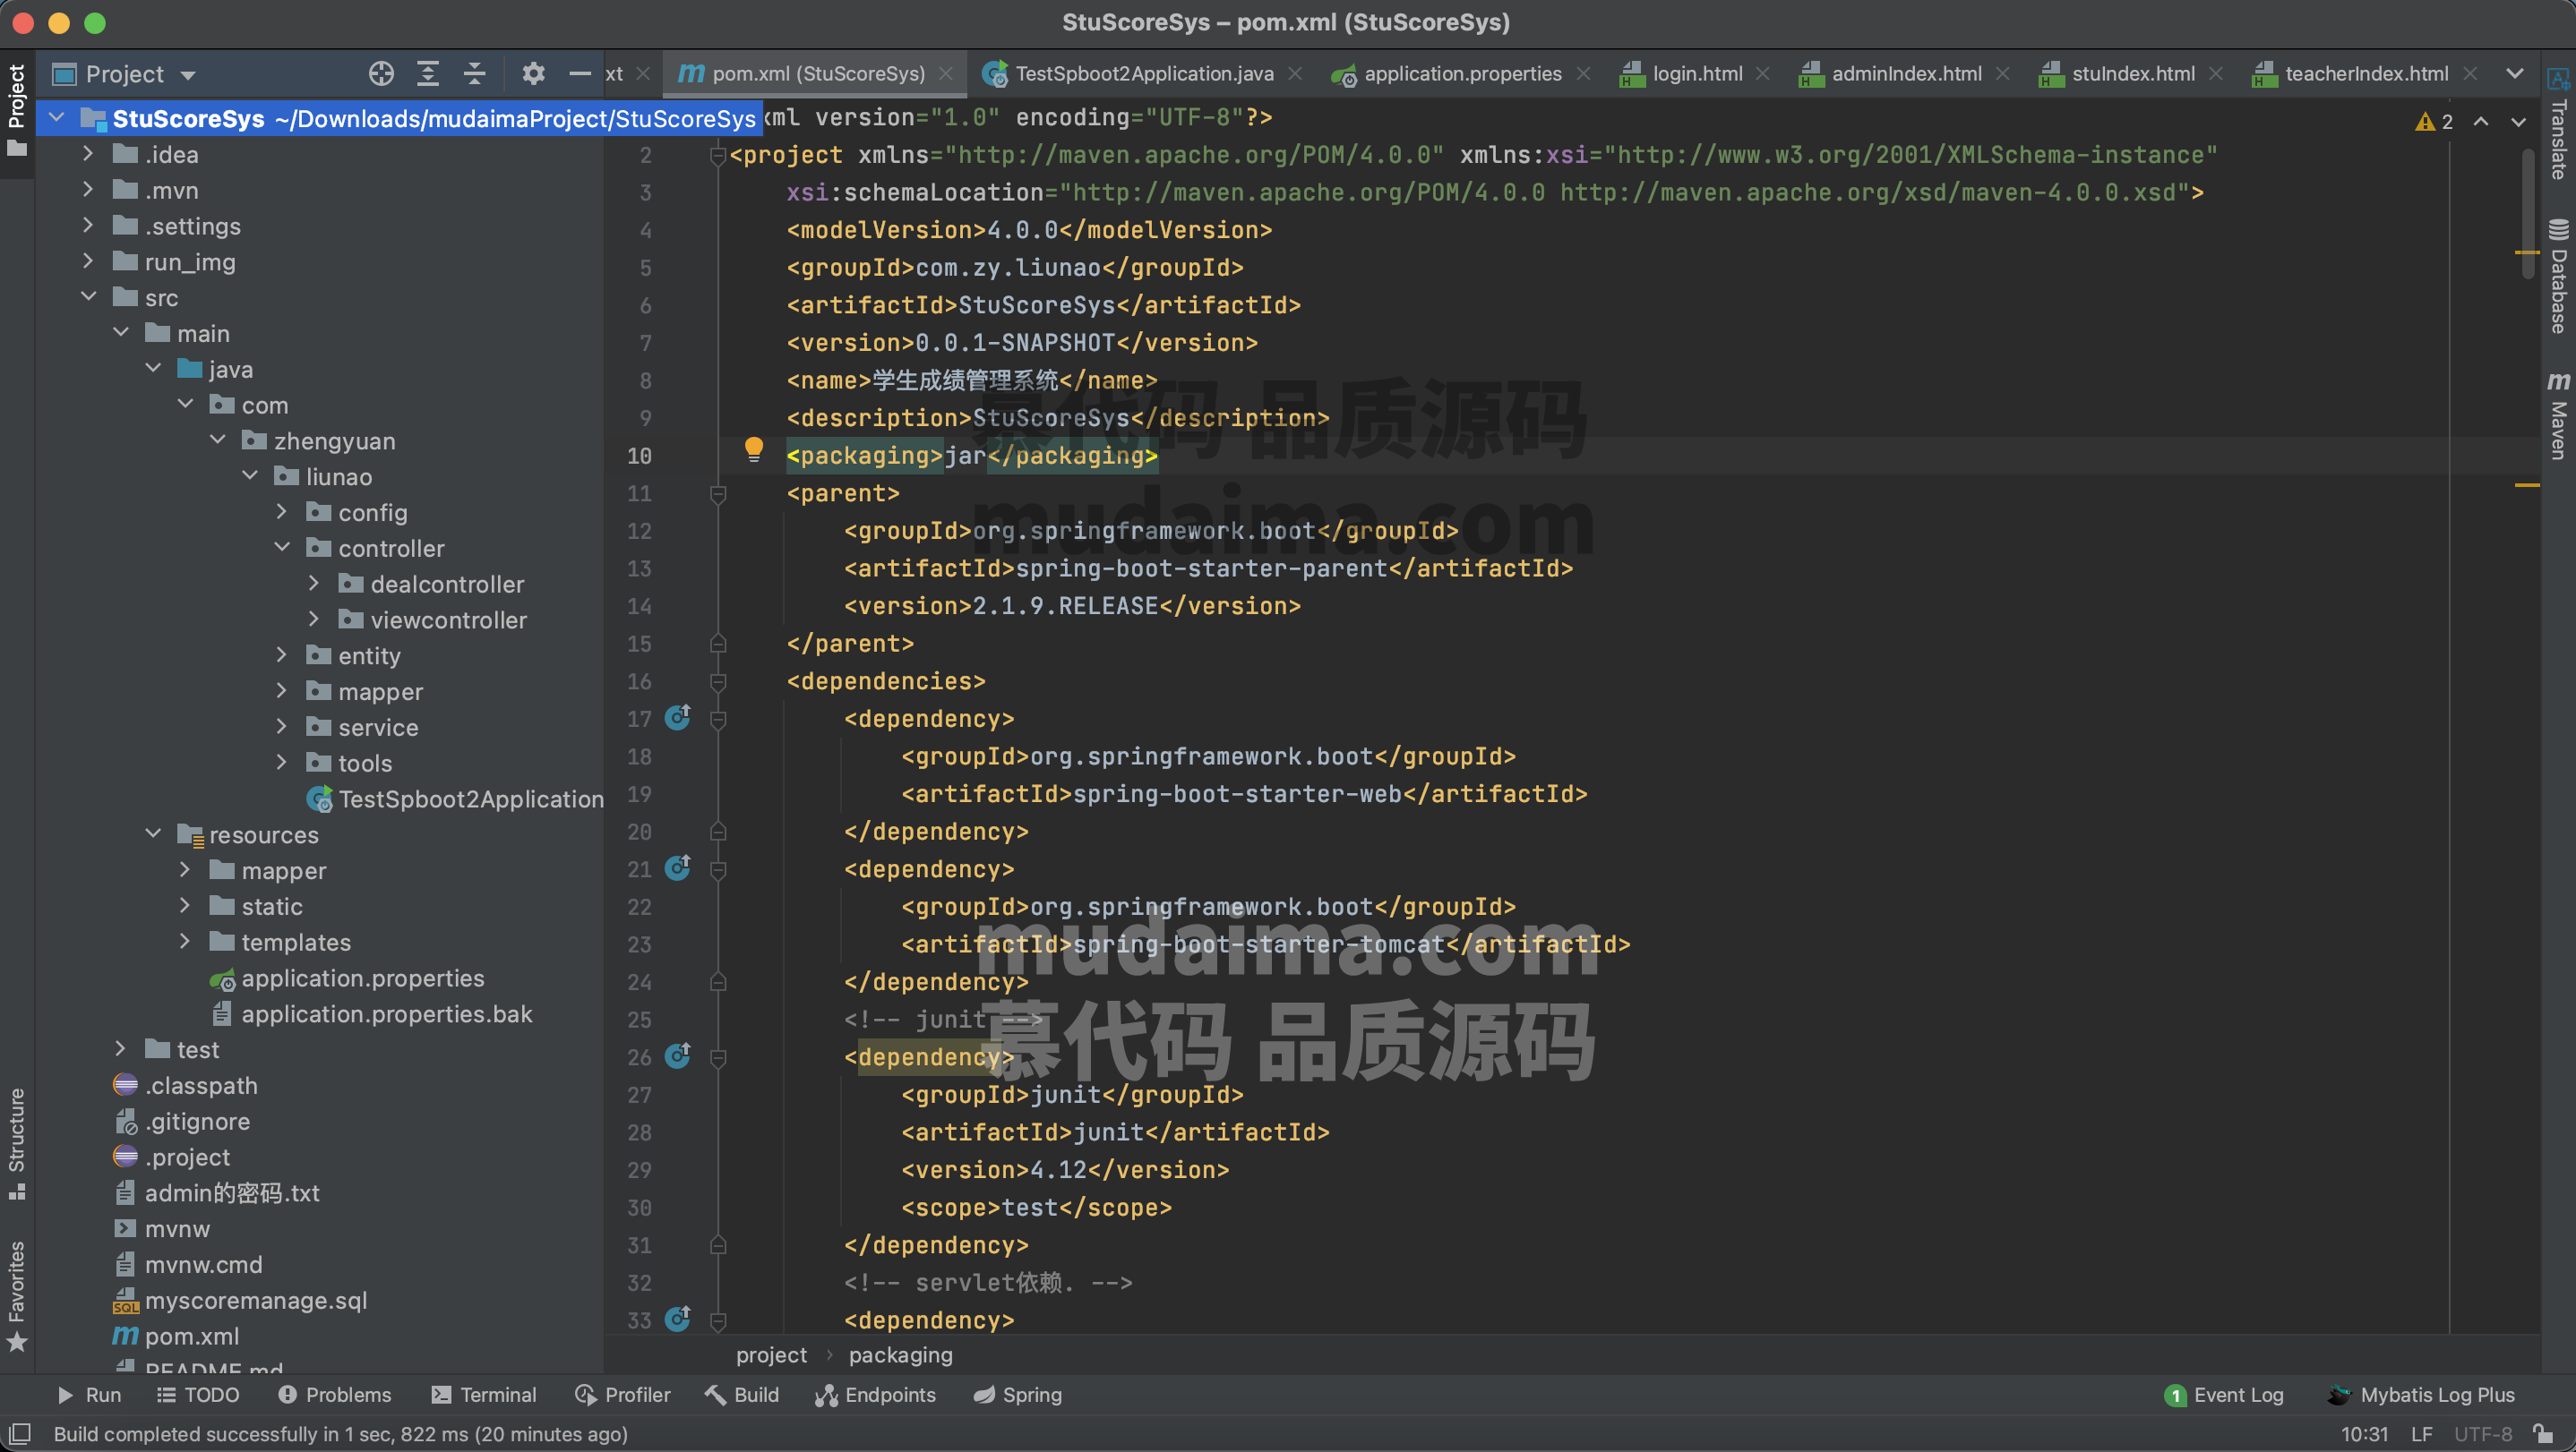The width and height of the screenshot is (2576, 1452).
Task: Open the Database tool window
Action: [x=2558, y=276]
